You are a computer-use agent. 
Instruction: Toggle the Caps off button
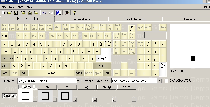point(10,96)
